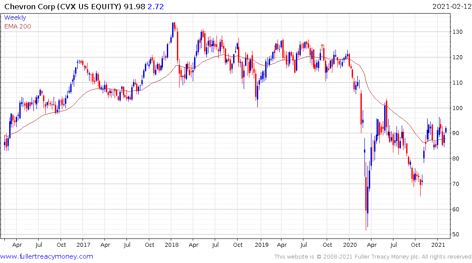Select the 91.98 last price value

[x=134, y=7]
